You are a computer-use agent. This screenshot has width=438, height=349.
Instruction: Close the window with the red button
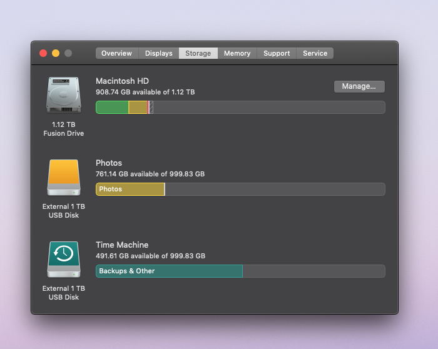[43, 53]
